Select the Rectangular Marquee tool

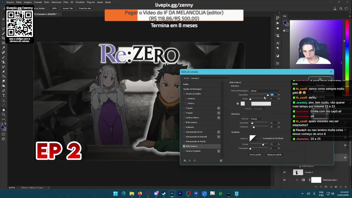[4, 24]
